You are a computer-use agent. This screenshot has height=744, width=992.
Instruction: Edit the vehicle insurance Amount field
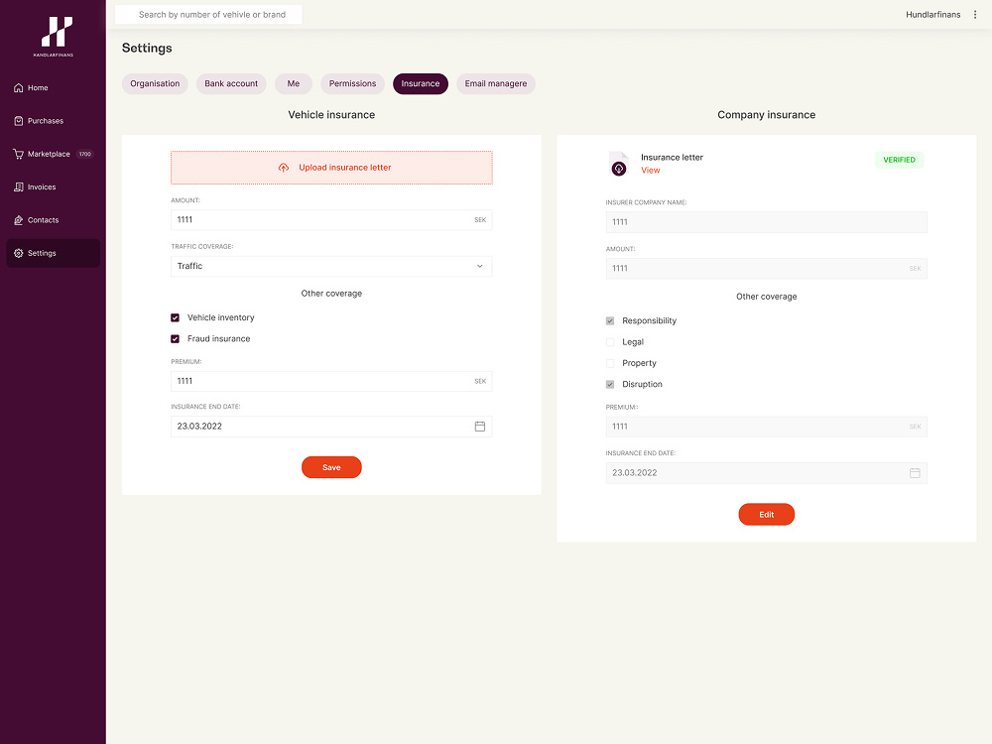(x=331, y=219)
